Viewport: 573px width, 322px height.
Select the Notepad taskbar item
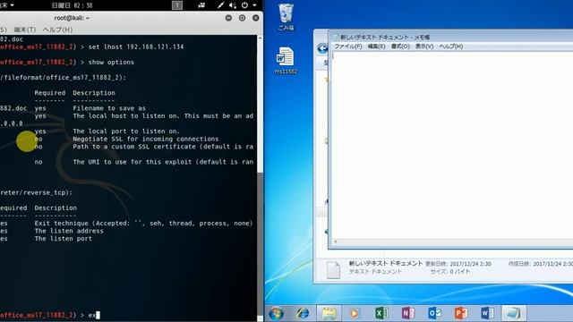coord(514,313)
